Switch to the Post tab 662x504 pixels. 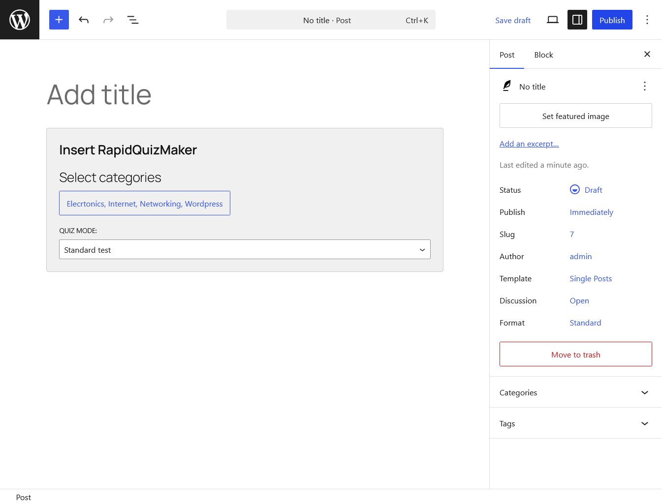(x=507, y=55)
